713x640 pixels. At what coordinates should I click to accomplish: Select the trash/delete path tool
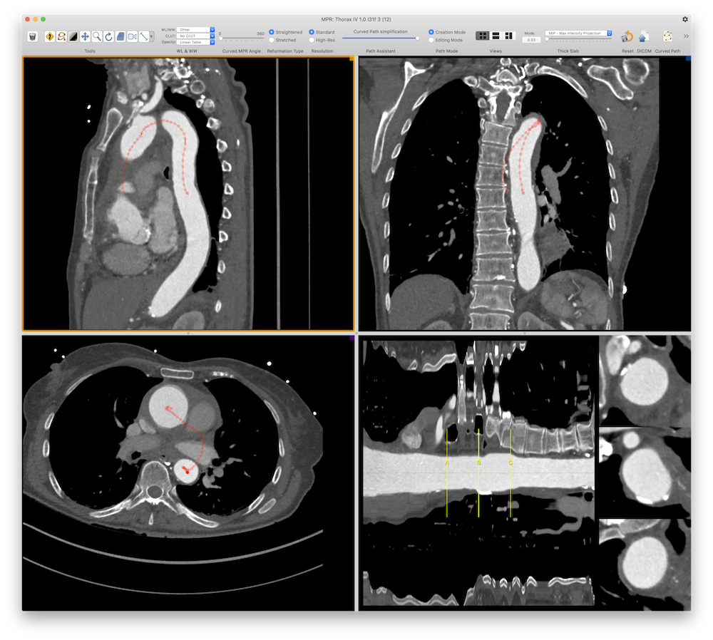(x=32, y=36)
